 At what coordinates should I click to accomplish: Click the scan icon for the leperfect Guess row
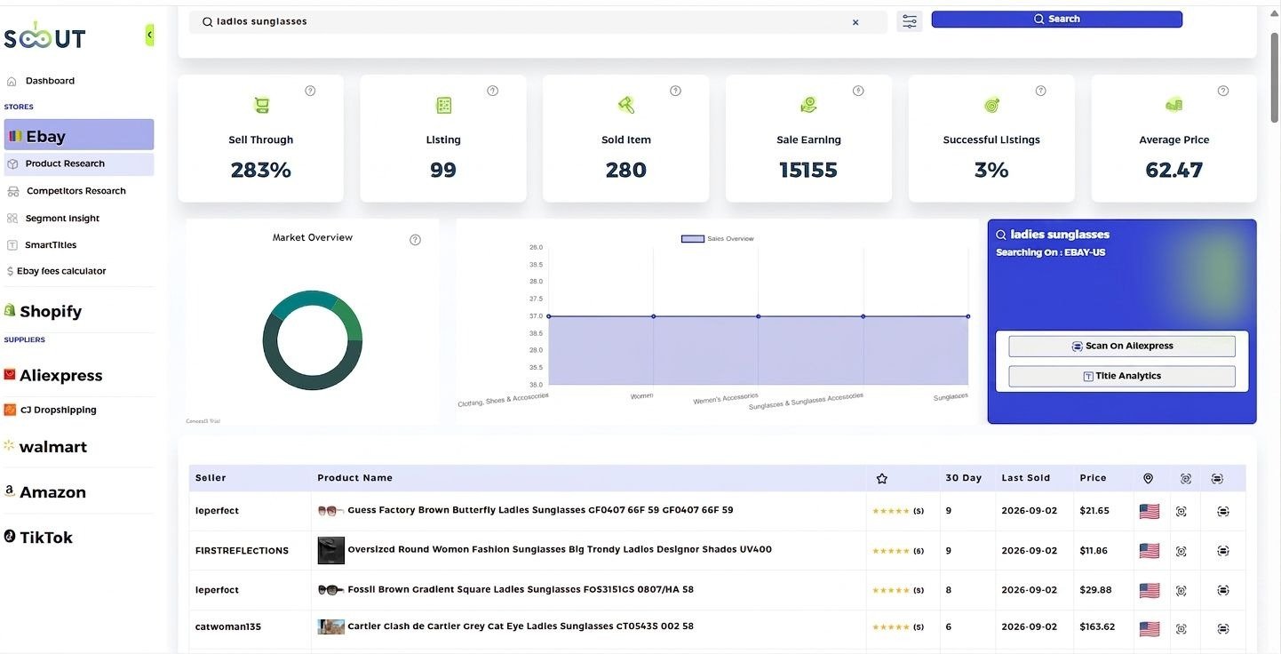pyautogui.click(x=1181, y=511)
